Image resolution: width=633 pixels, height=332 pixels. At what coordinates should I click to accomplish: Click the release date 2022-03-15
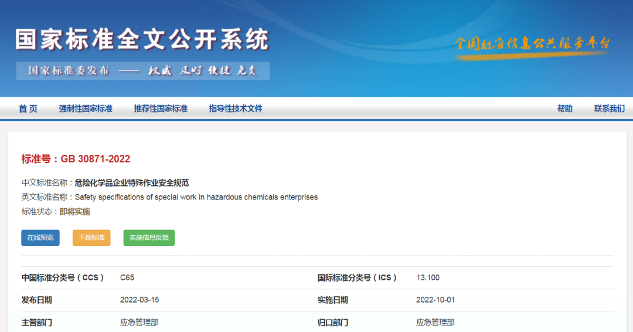(x=139, y=300)
